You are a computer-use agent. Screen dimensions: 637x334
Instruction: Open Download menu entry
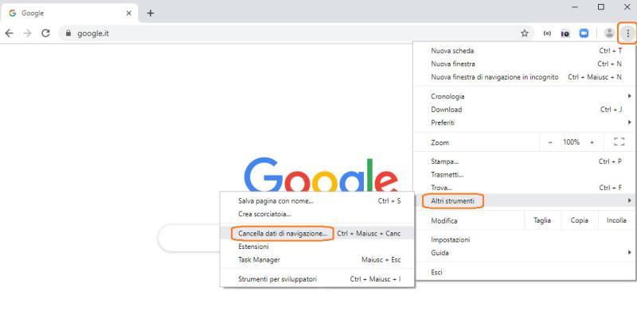(x=525, y=109)
